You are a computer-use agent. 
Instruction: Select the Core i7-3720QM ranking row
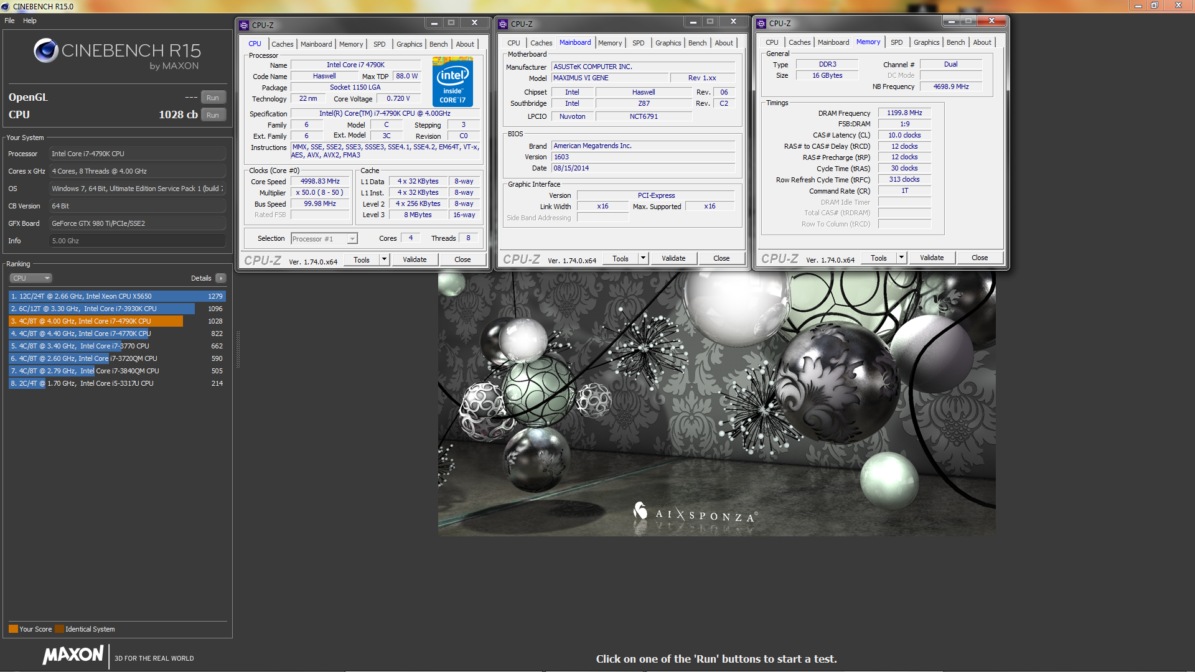point(117,358)
